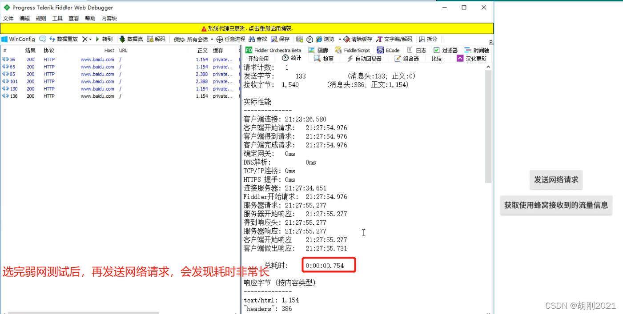The image size is (623, 314).
Task: Select session row number 36
Action: [120, 60]
